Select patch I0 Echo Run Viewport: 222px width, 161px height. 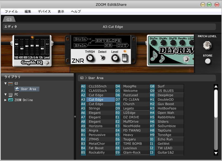(167, 139)
